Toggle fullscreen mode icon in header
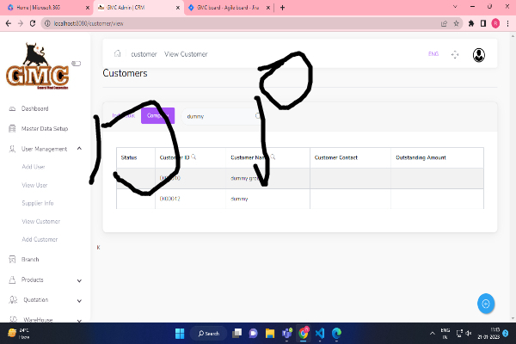This screenshot has height=344, width=516. 456,54
